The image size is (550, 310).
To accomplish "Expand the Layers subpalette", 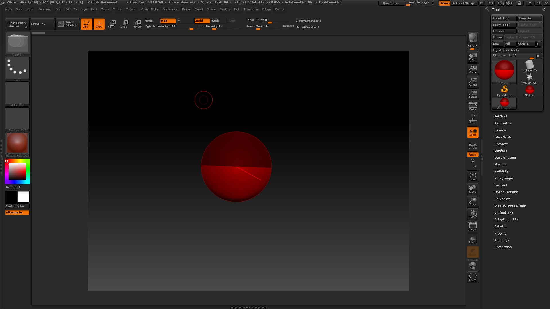I will (x=500, y=130).
